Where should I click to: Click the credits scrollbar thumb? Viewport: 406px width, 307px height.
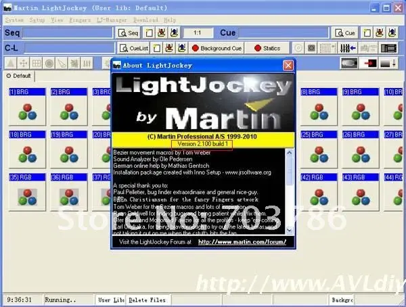point(290,171)
